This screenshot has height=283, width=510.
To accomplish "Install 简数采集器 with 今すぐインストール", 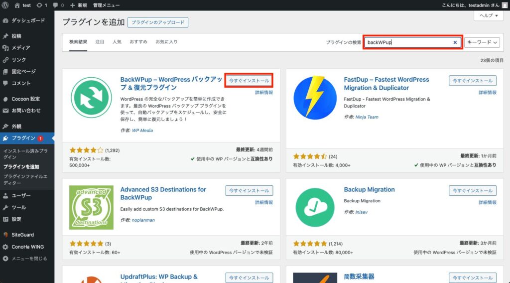I will 473,278.
